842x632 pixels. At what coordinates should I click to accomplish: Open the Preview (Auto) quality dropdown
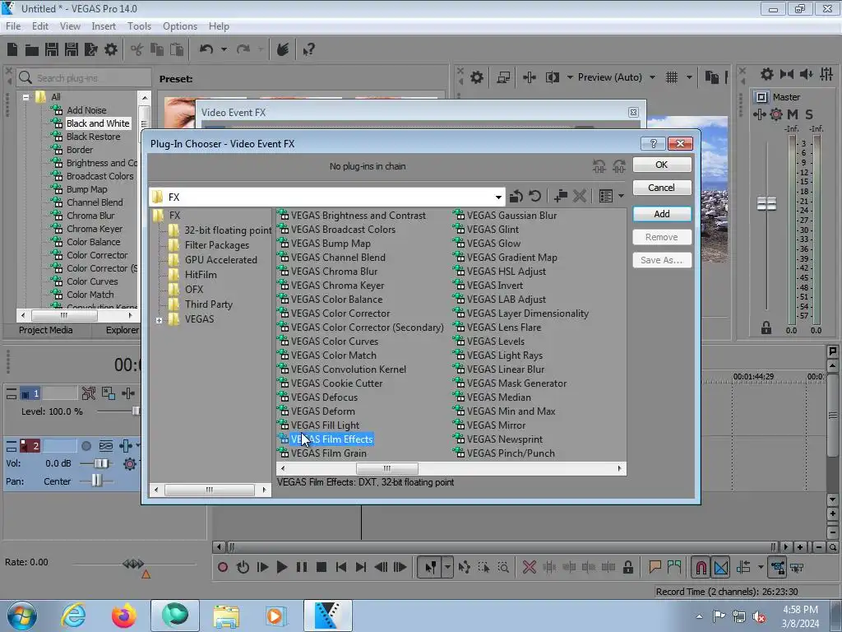coord(652,77)
